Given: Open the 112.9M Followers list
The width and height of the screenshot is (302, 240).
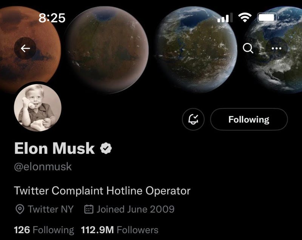Looking at the screenshot, I should [x=120, y=230].
